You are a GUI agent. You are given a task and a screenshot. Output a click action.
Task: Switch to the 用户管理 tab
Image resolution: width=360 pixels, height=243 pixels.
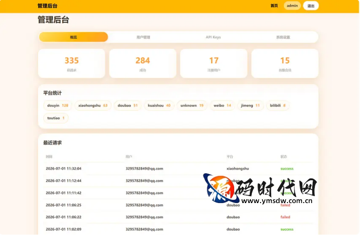pos(143,37)
